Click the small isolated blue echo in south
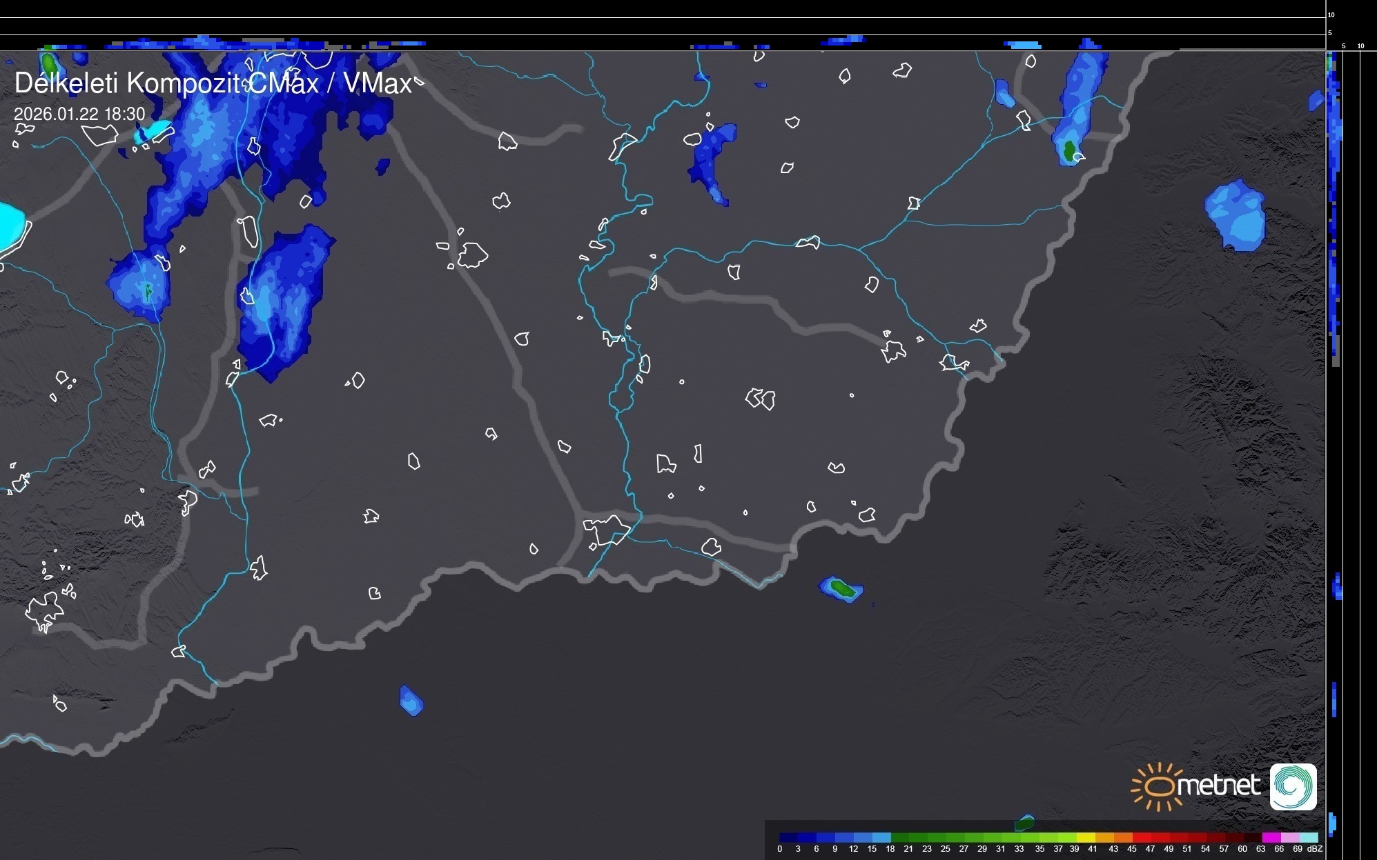The height and width of the screenshot is (860, 1377). 411,701
